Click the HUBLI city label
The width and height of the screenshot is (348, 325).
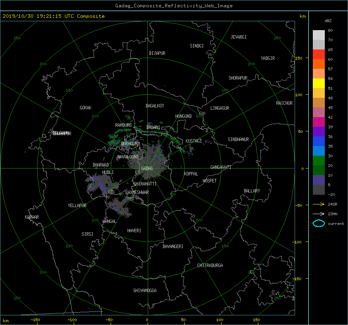[x=108, y=172]
